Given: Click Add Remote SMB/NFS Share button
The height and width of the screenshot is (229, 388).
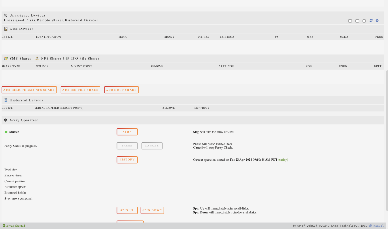Looking at the screenshot, I should click(29, 90).
